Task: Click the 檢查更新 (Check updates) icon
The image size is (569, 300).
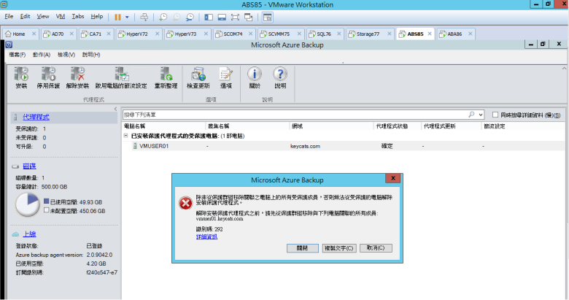Action: pyautogui.click(x=198, y=74)
